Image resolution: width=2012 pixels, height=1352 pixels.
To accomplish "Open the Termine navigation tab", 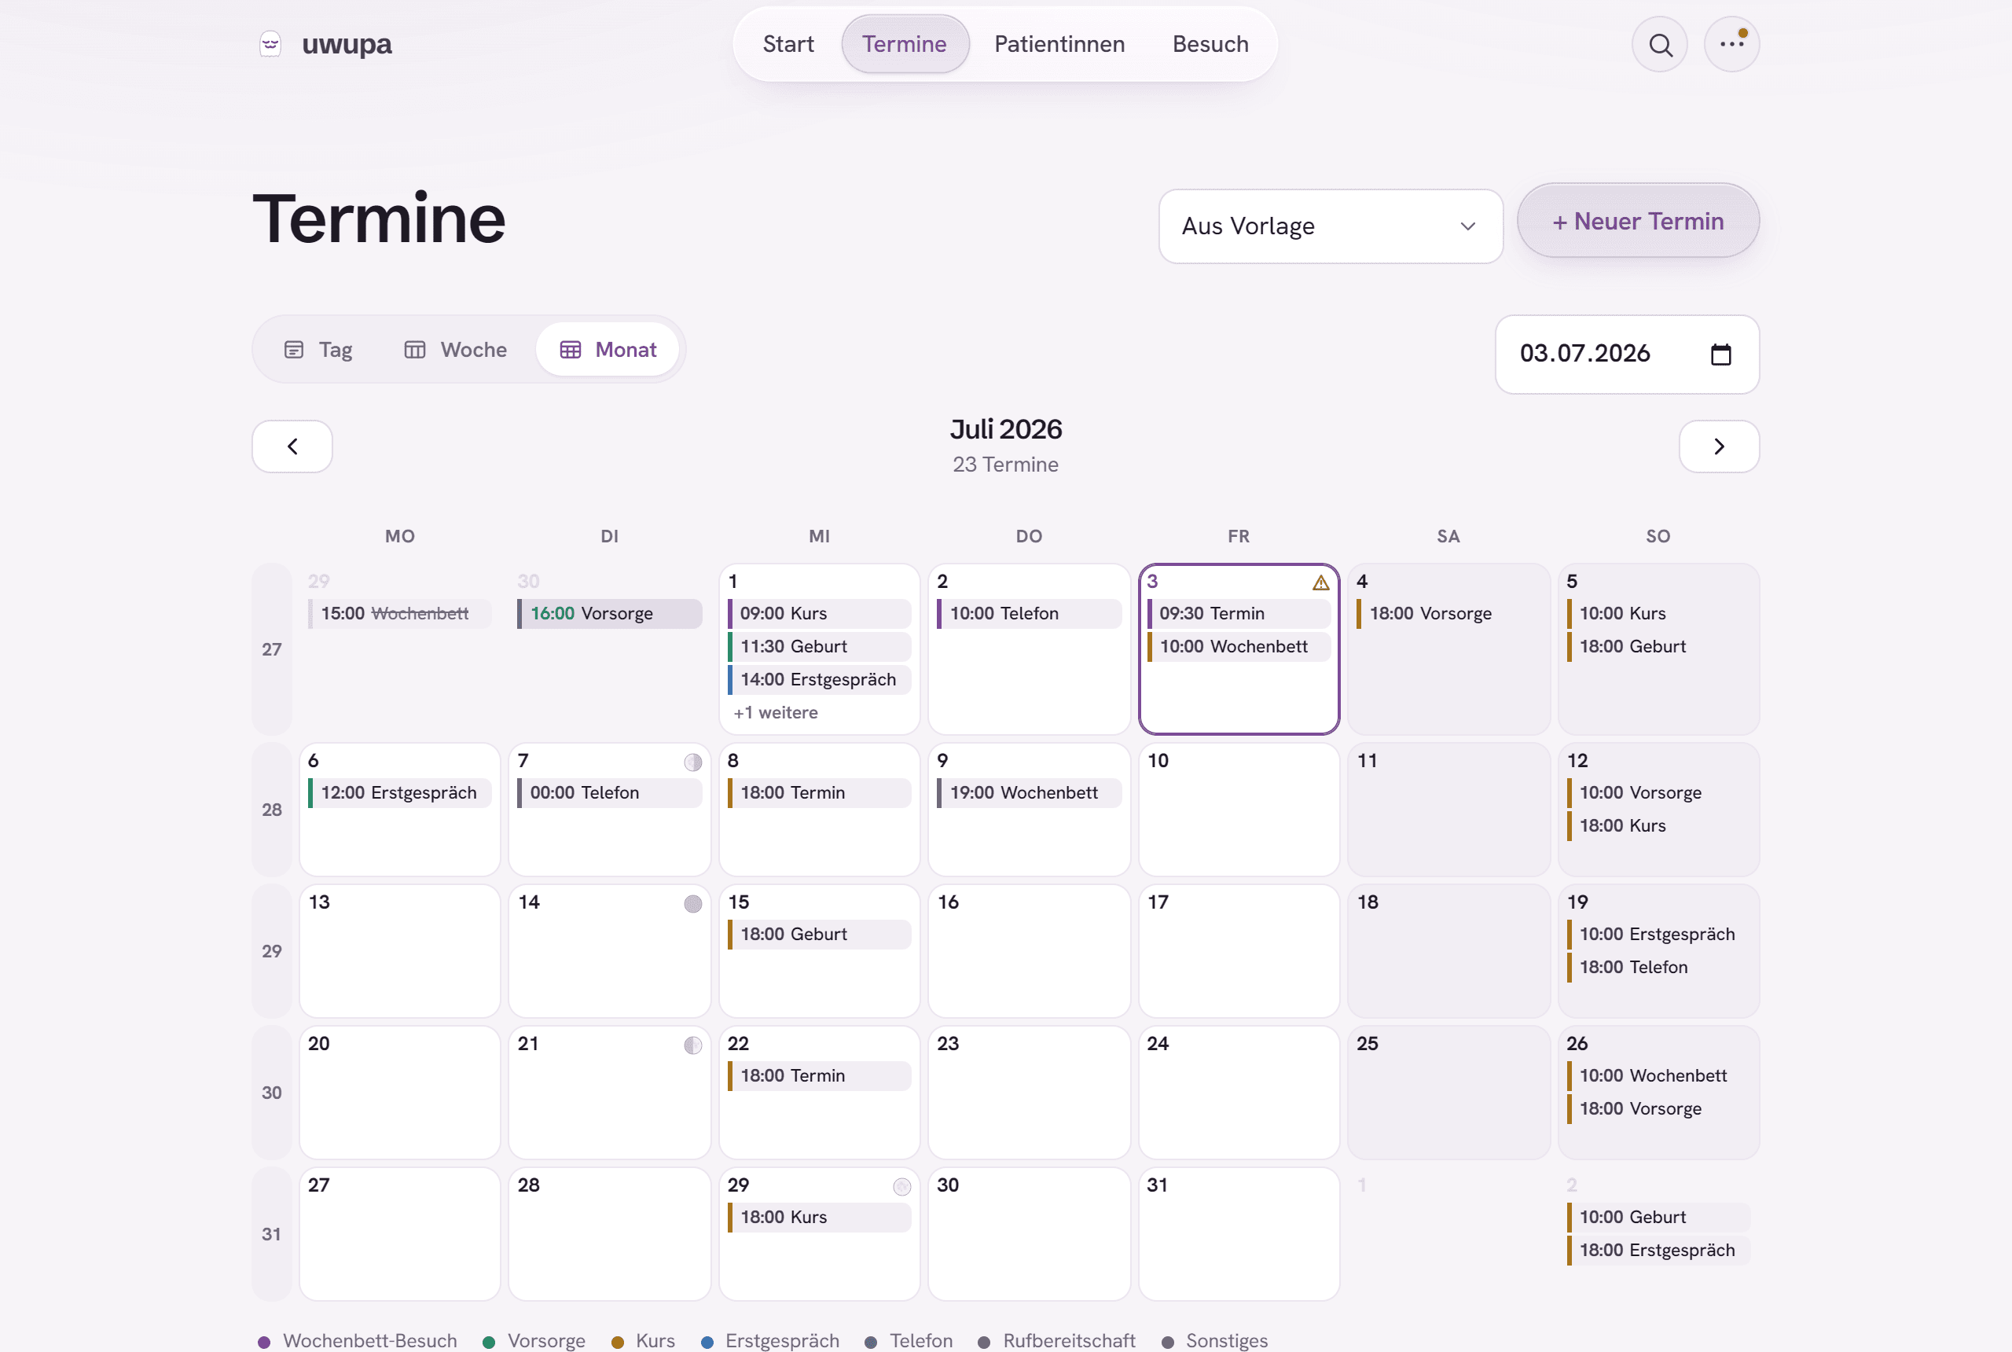I will tap(905, 44).
